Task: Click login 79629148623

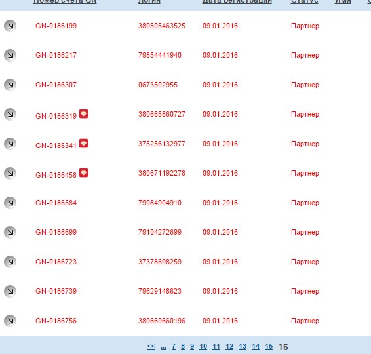Action: point(160,291)
